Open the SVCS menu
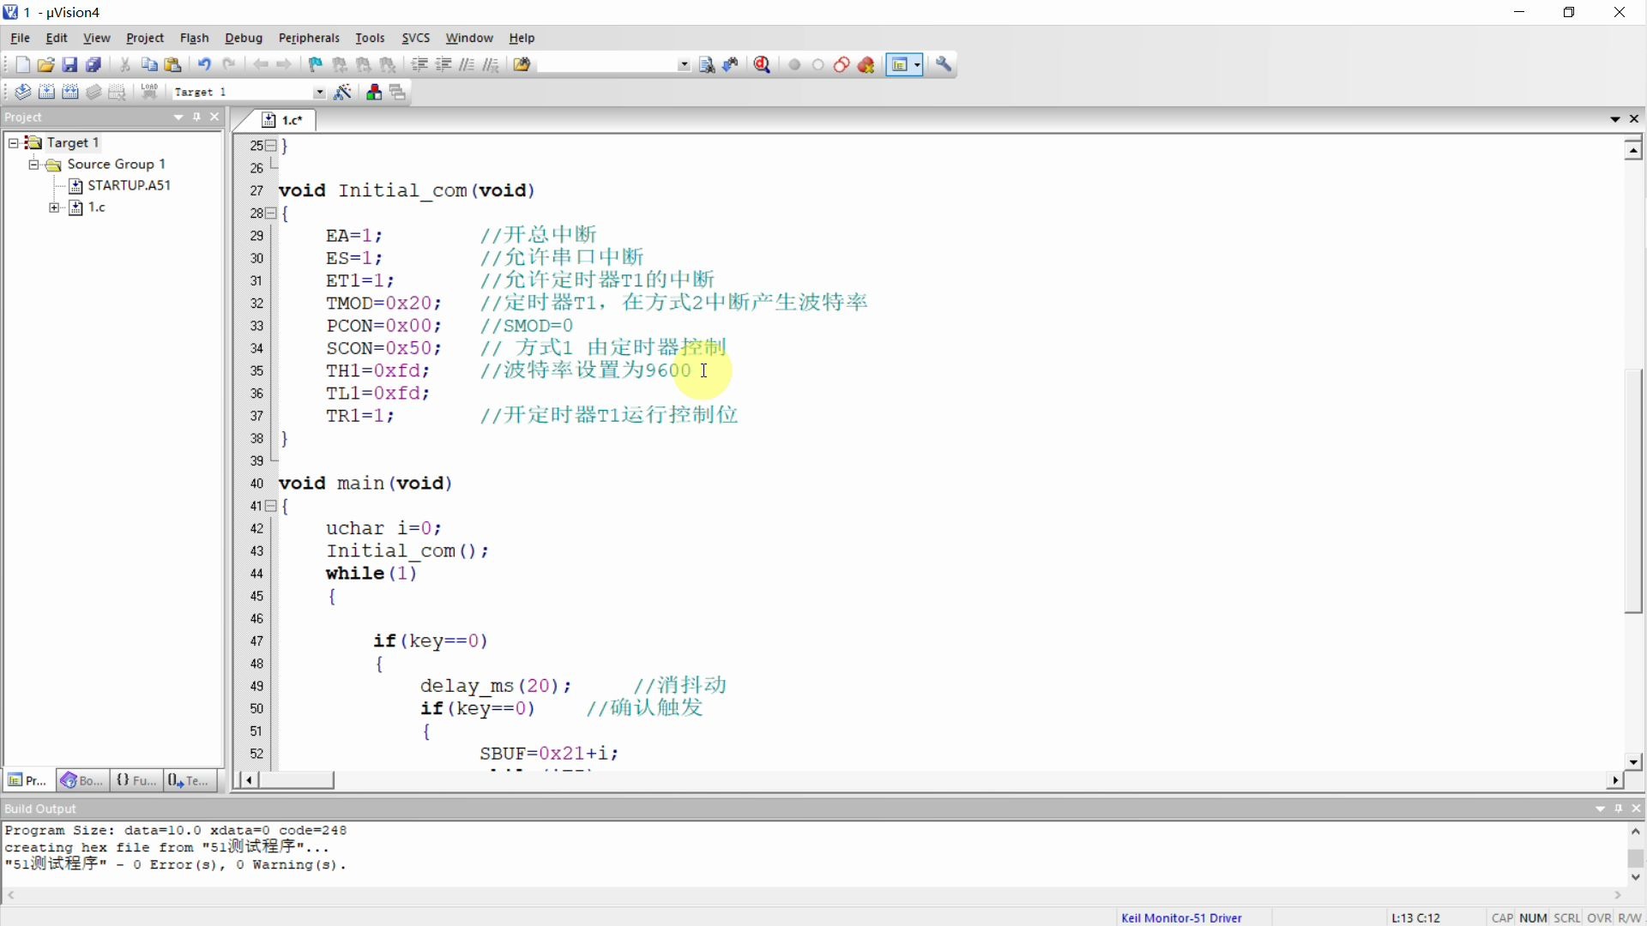The image size is (1647, 926). 416,38
